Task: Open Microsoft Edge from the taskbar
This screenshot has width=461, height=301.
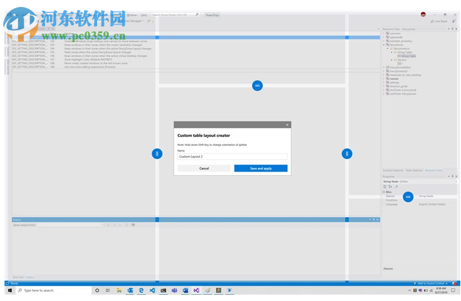Action: click(141, 290)
